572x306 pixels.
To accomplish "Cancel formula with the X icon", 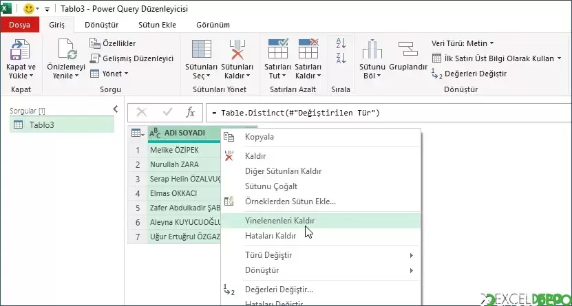I will pyautogui.click(x=142, y=113).
